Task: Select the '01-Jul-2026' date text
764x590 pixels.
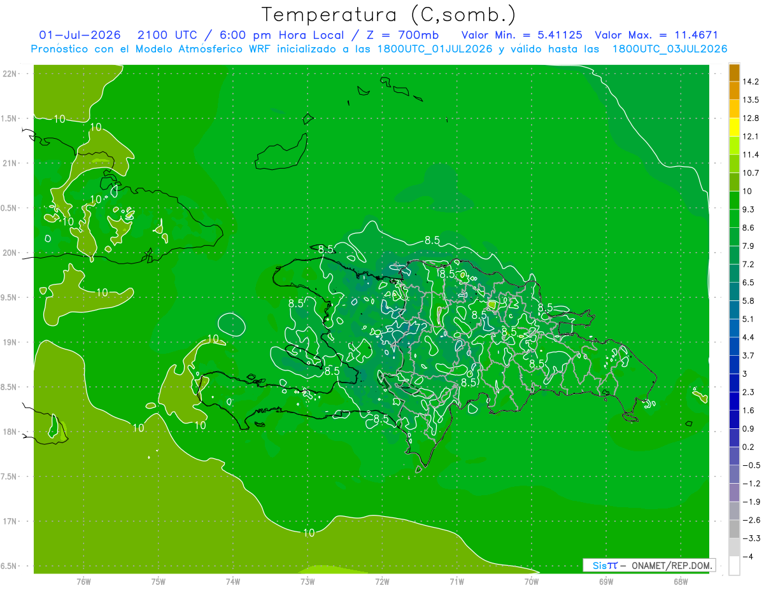Action: (x=80, y=34)
